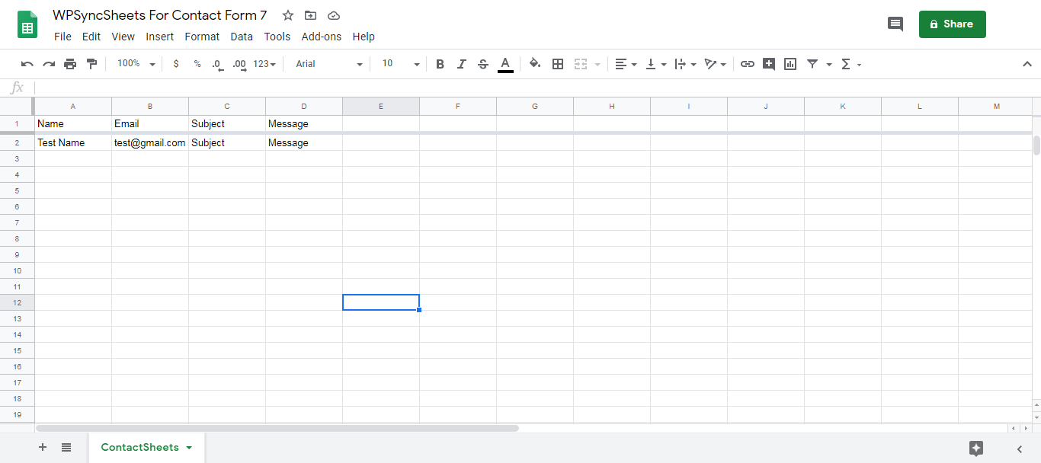1041x463 pixels.
Task: Click the horizontal scrollbar
Action: pyautogui.click(x=277, y=428)
